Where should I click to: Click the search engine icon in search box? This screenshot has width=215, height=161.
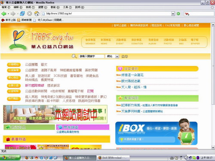pyautogui.click(x=187, y=14)
